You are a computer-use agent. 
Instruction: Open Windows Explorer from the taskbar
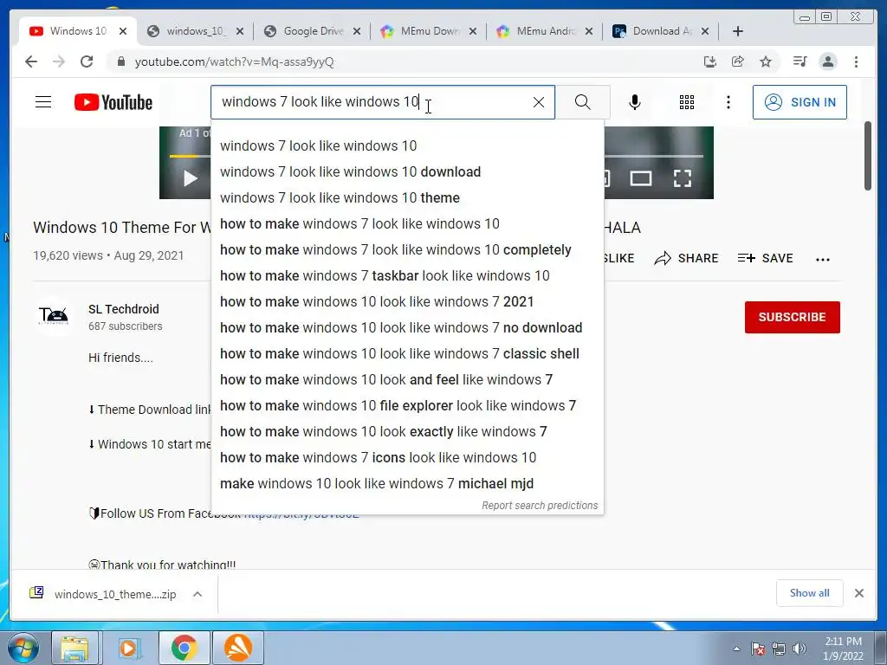pos(75,648)
